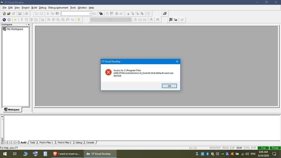Open the Debug menu
This screenshot has height=158, width=281.
(42, 8)
